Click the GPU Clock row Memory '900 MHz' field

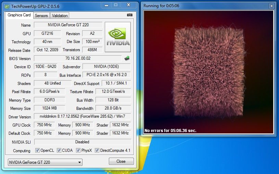point(83,125)
